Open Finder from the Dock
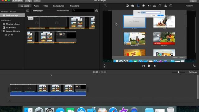Screen dimensions: 199x112 pos(28,110)
